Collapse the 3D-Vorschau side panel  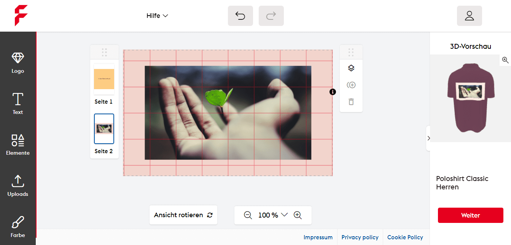click(428, 138)
